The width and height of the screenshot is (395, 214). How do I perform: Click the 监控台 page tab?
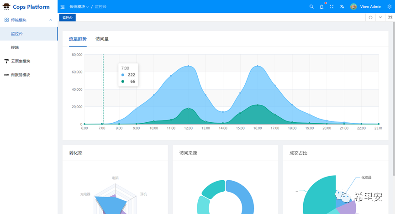click(x=68, y=18)
